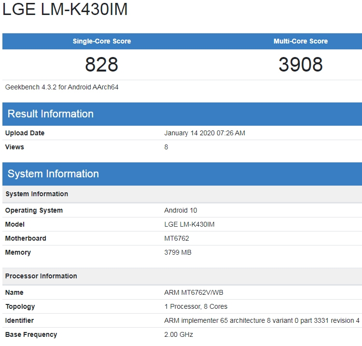This screenshot has width=362, height=346.
Task: Select the January 14 2020 07:26 AM value
Action: [x=205, y=133]
